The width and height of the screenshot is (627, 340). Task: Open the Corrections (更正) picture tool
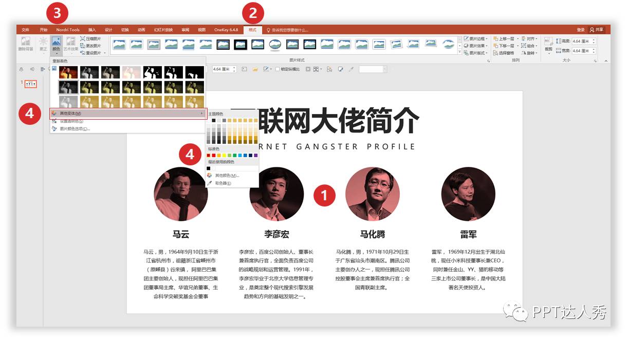(44, 45)
